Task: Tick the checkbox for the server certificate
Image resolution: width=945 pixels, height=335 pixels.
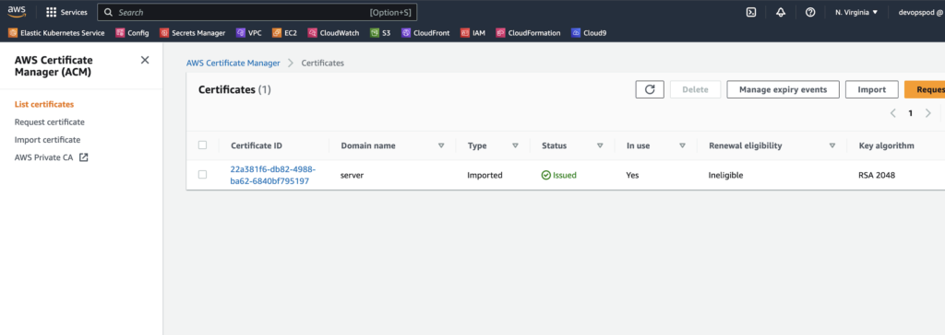Action: click(x=202, y=175)
